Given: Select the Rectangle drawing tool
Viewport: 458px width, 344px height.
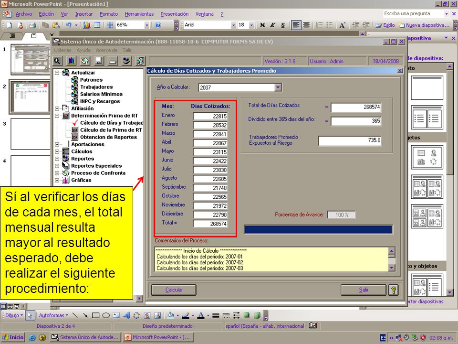Looking at the screenshot, I should coord(95,315).
